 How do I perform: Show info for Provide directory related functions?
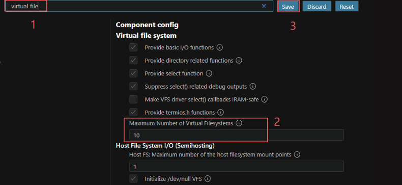click(239, 61)
